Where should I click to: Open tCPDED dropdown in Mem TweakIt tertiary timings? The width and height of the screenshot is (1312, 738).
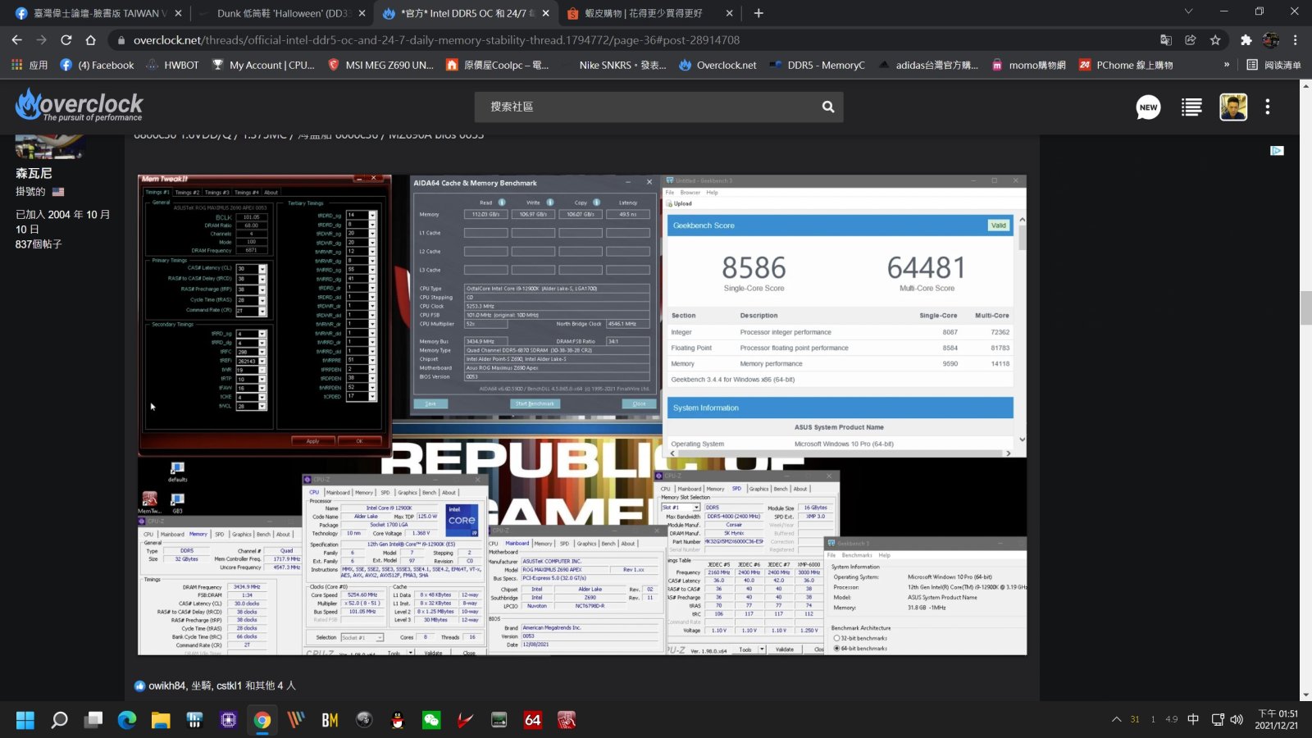[x=372, y=396]
